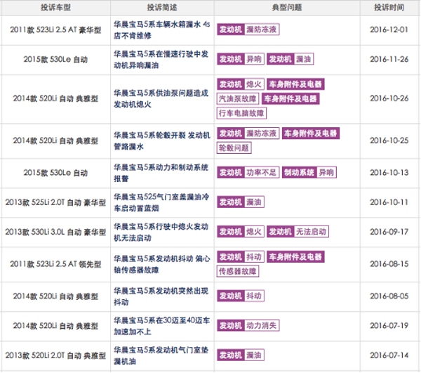Click the 发动机 异响 tag dated 2016-11-26
The height and width of the screenshot is (373, 421).
click(x=241, y=59)
